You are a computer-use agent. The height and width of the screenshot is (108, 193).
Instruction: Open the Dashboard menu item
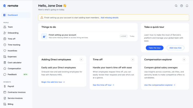point(16,15)
